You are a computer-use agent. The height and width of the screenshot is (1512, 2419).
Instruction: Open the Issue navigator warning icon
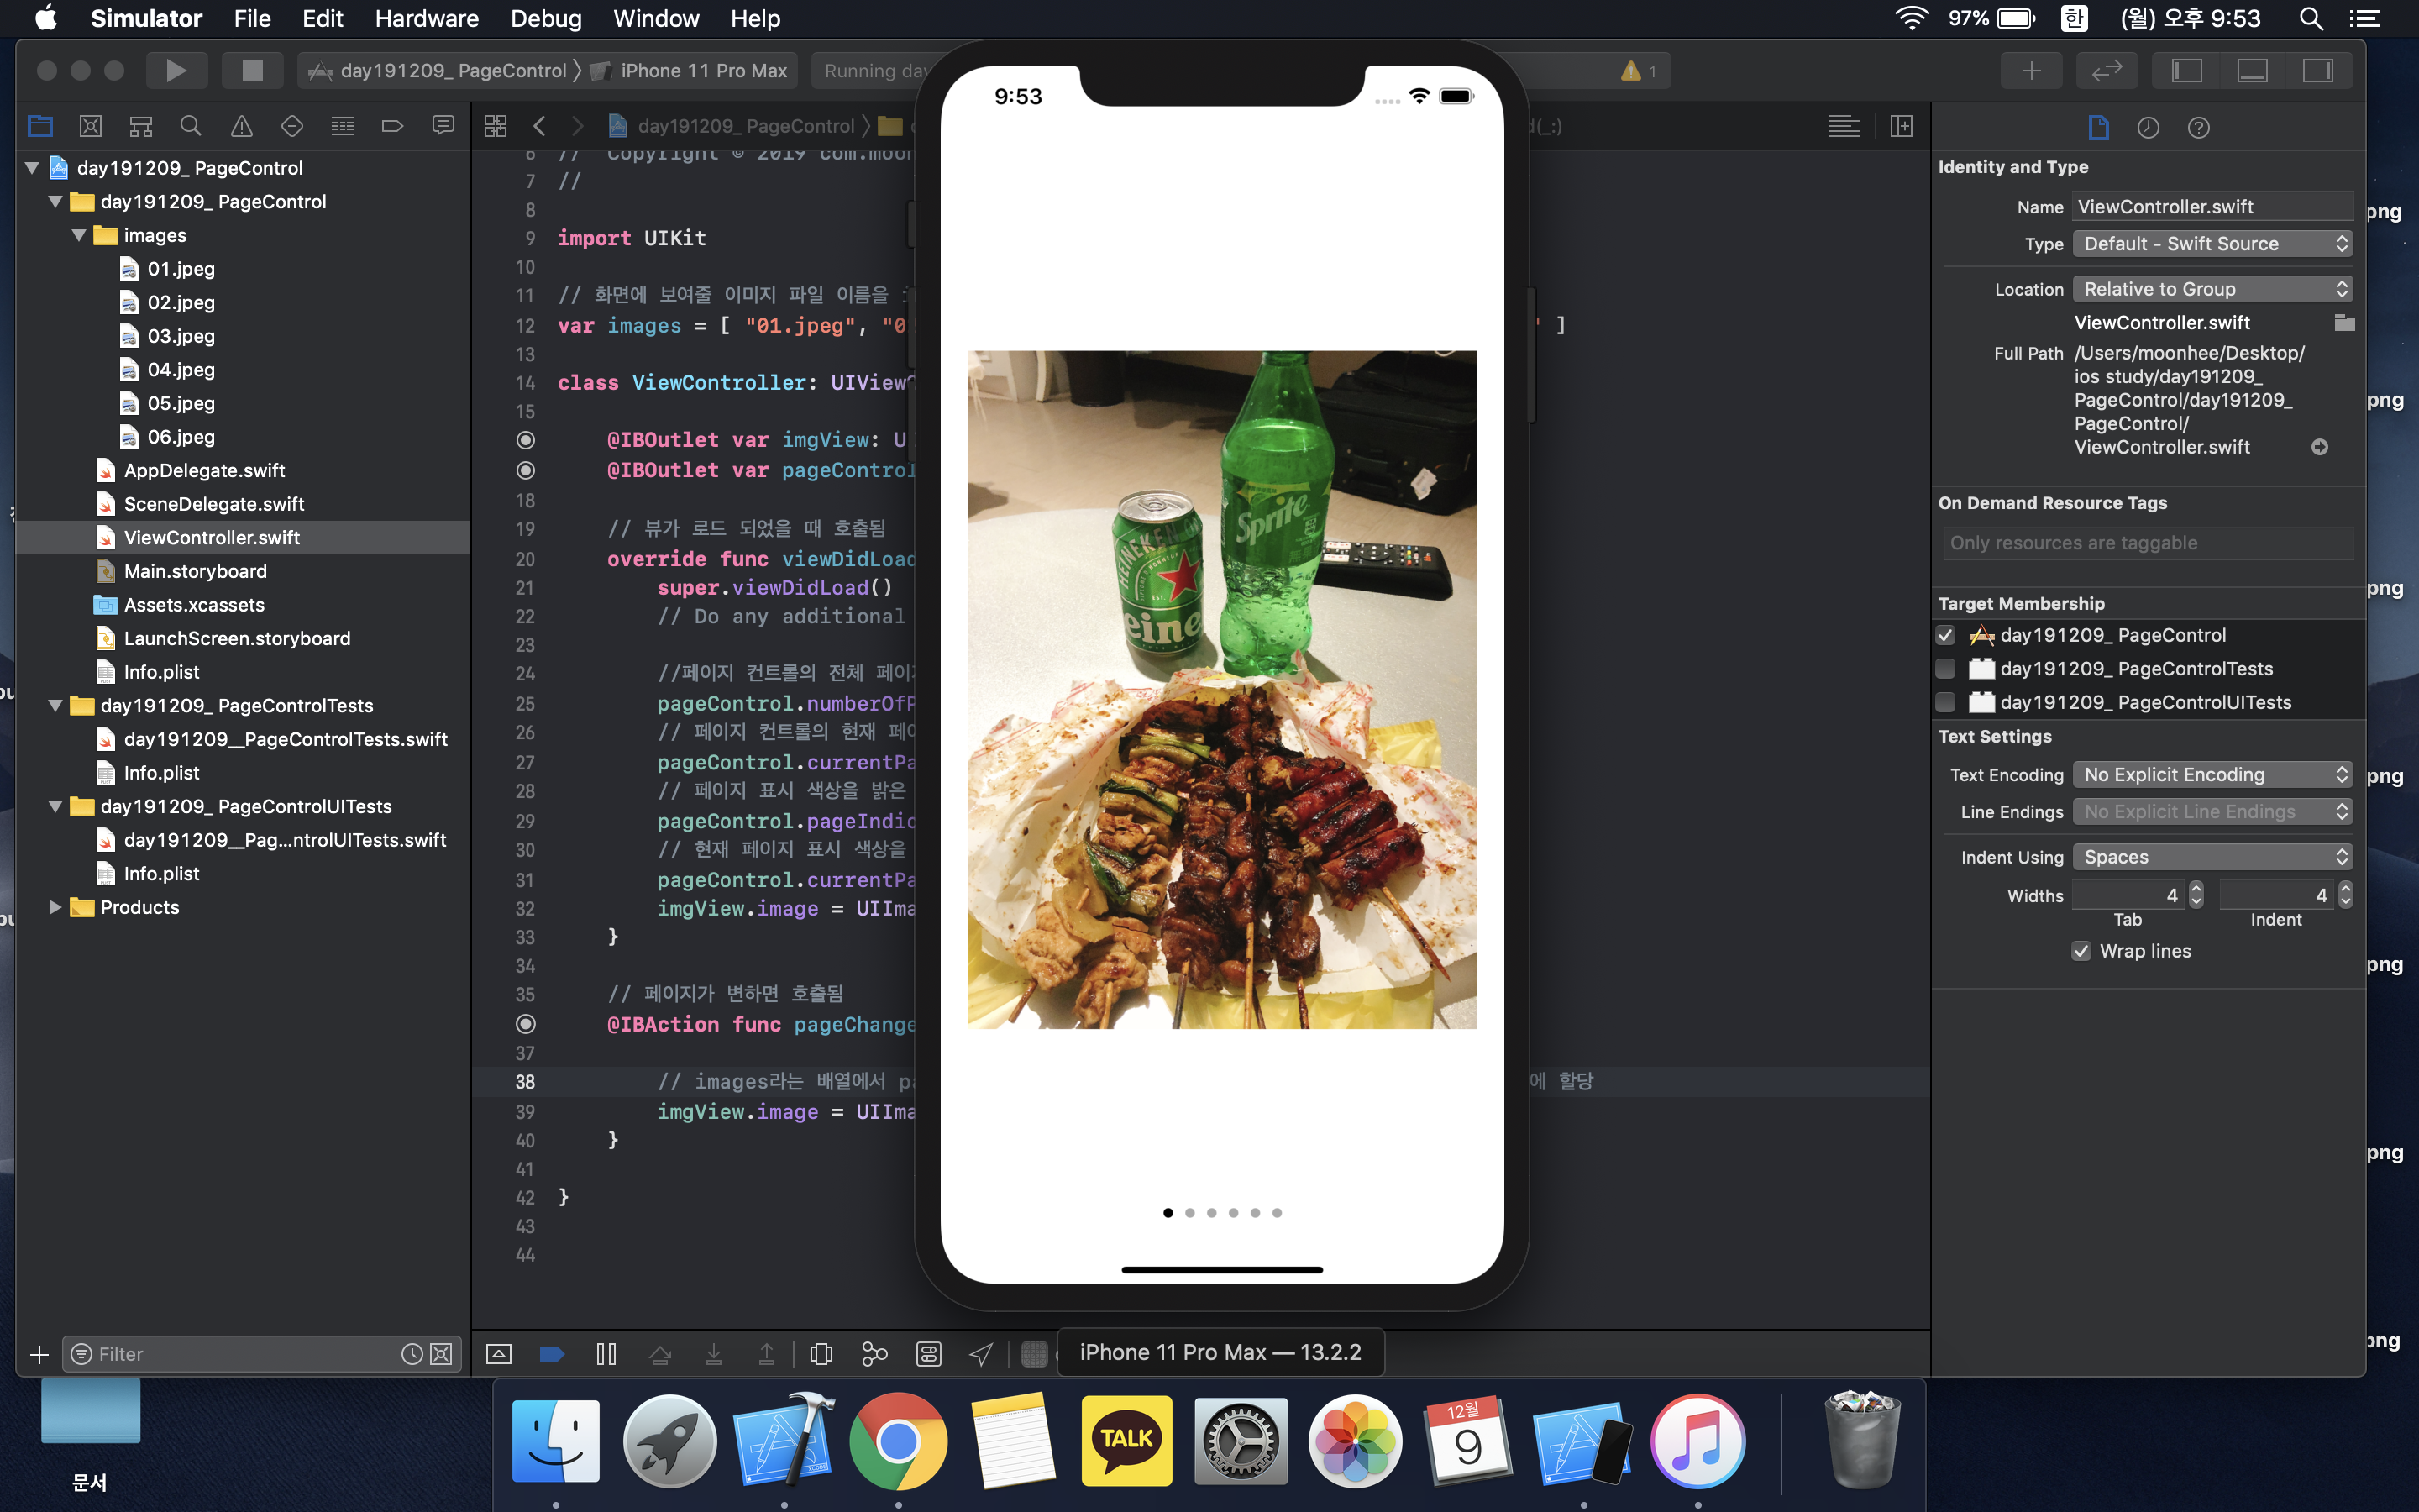(x=241, y=126)
